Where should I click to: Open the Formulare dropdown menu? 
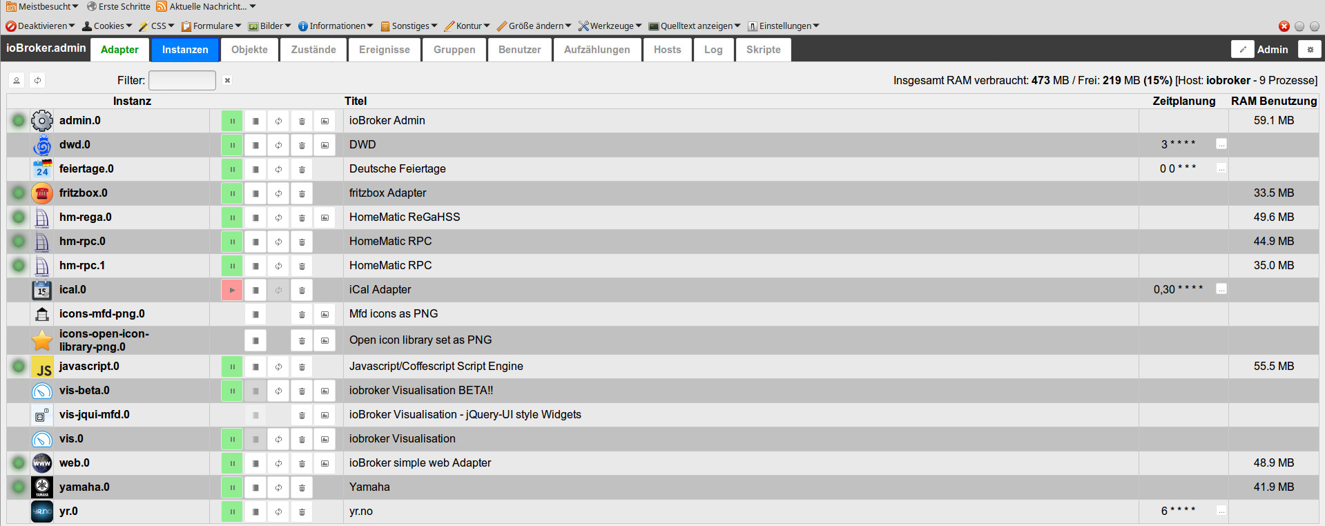point(211,26)
